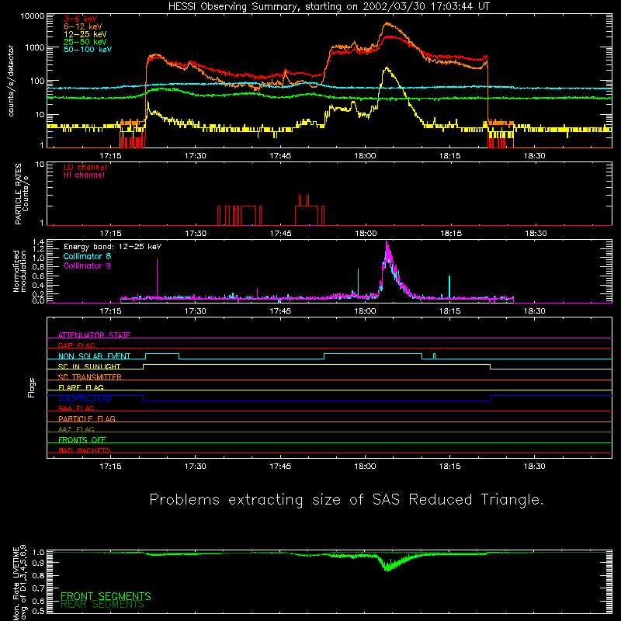Pick the cyan 50-100 keV legend label

click(x=88, y=50)
